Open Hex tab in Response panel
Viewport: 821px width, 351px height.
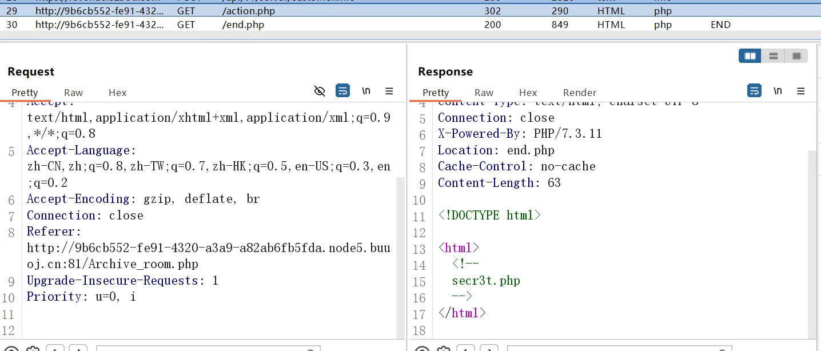[528, 93]
